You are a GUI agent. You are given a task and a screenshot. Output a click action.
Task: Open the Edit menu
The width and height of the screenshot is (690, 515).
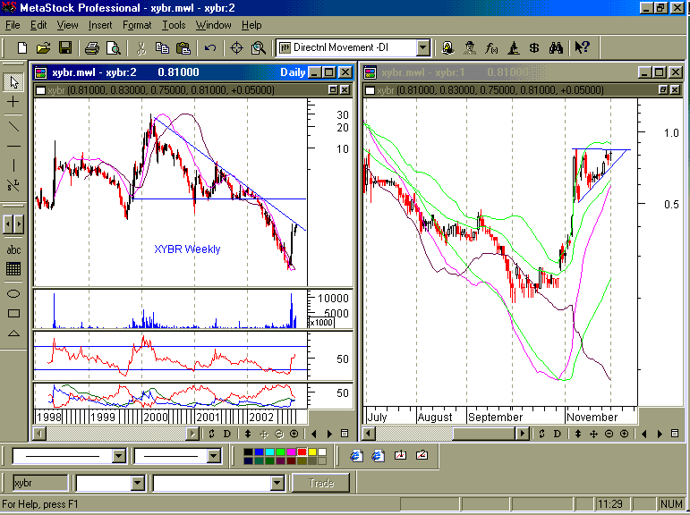point(38,25)
